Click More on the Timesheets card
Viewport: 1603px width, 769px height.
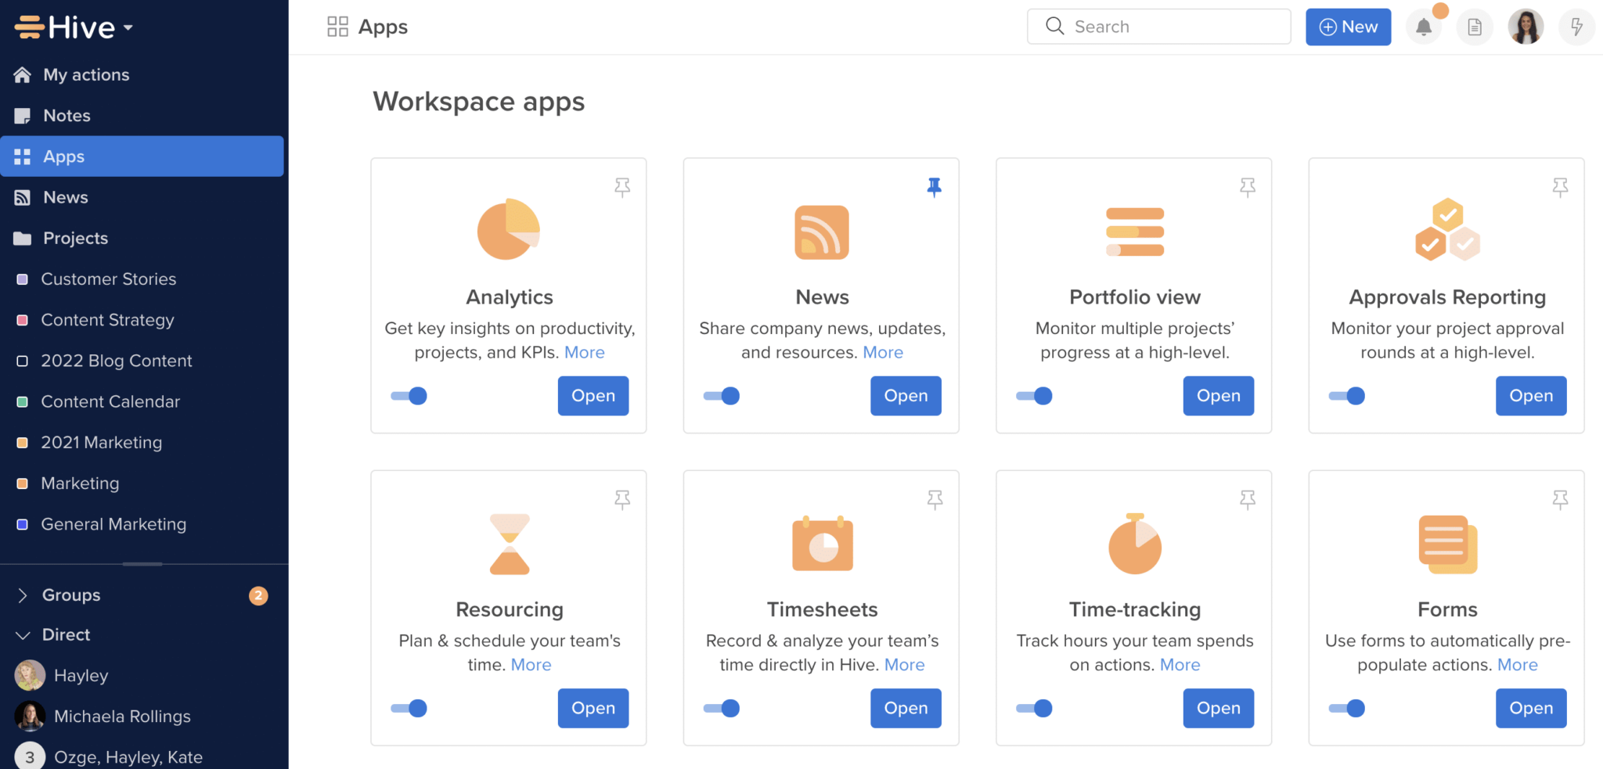click(904, 664)
